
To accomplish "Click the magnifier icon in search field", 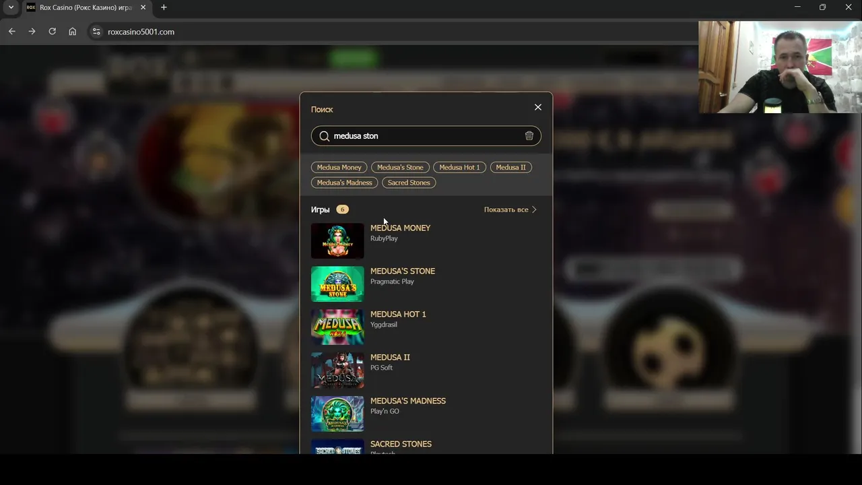I will pyautogui.click(x=325, y=136).
